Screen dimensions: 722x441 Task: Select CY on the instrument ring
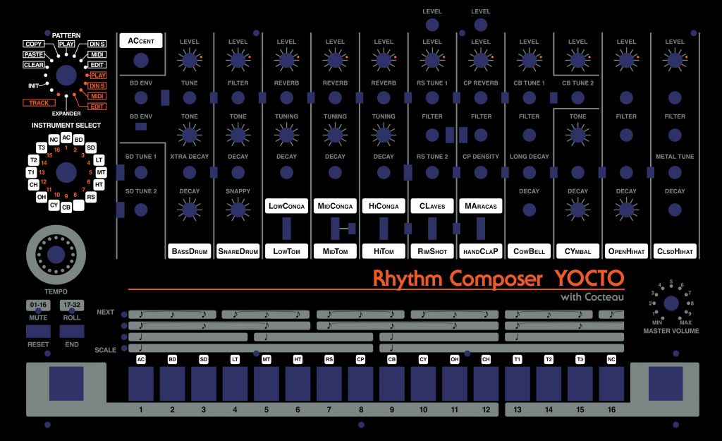point(54,205)
